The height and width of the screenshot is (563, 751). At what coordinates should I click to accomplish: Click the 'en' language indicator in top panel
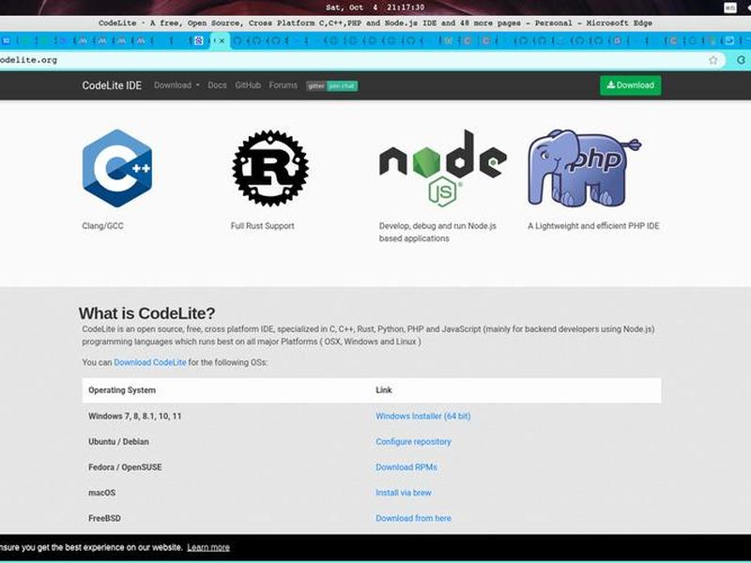[730, 8]
